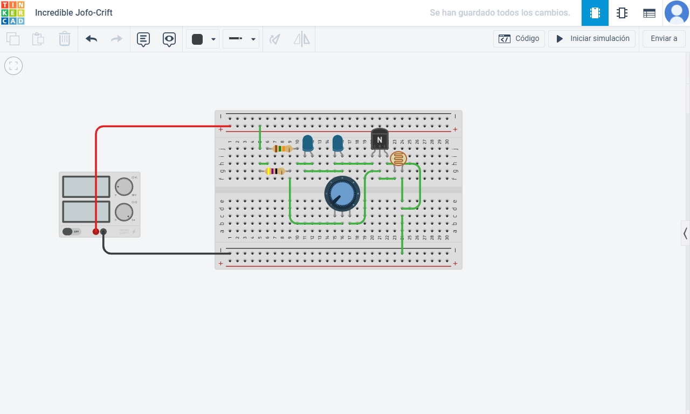The width and height of the screenshot is (690, 414).
Task: Click the Incredible Jofo-Crift project title
Action: pyautogui.click(x=73, y=12)
